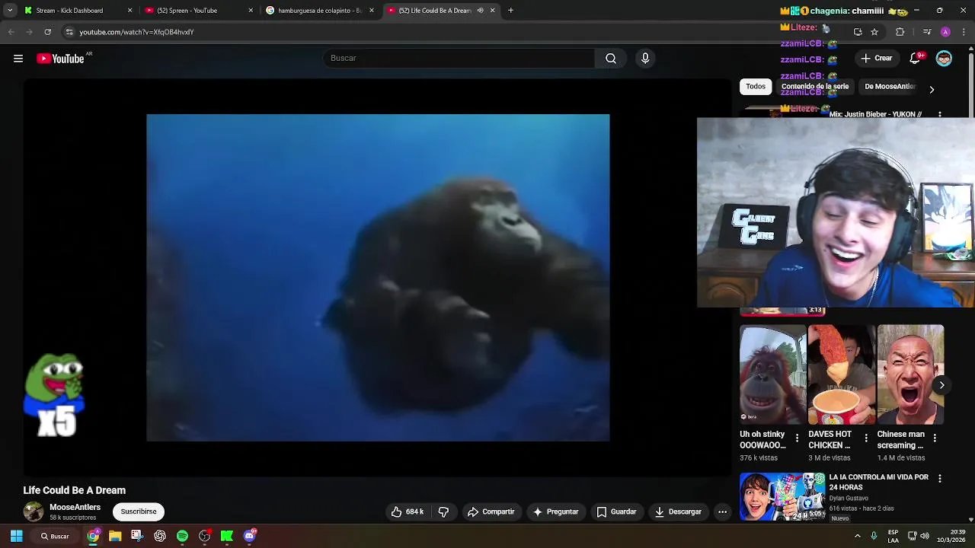Bookmark this page with star icon
This screenshot has width=975, height=548.
tap(874, 32)
